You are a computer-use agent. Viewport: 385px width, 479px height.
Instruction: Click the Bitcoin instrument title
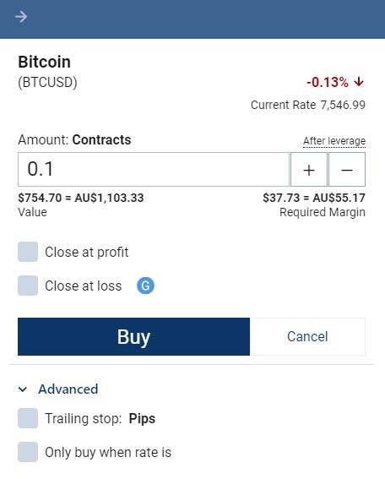coord(44,62)
